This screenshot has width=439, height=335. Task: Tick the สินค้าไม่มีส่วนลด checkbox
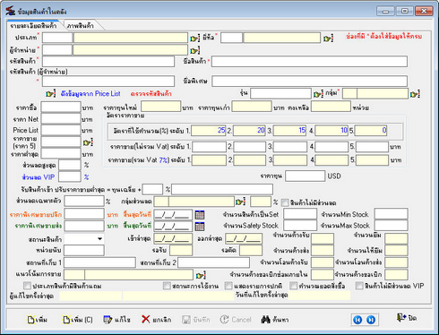(x=285, y=202)
